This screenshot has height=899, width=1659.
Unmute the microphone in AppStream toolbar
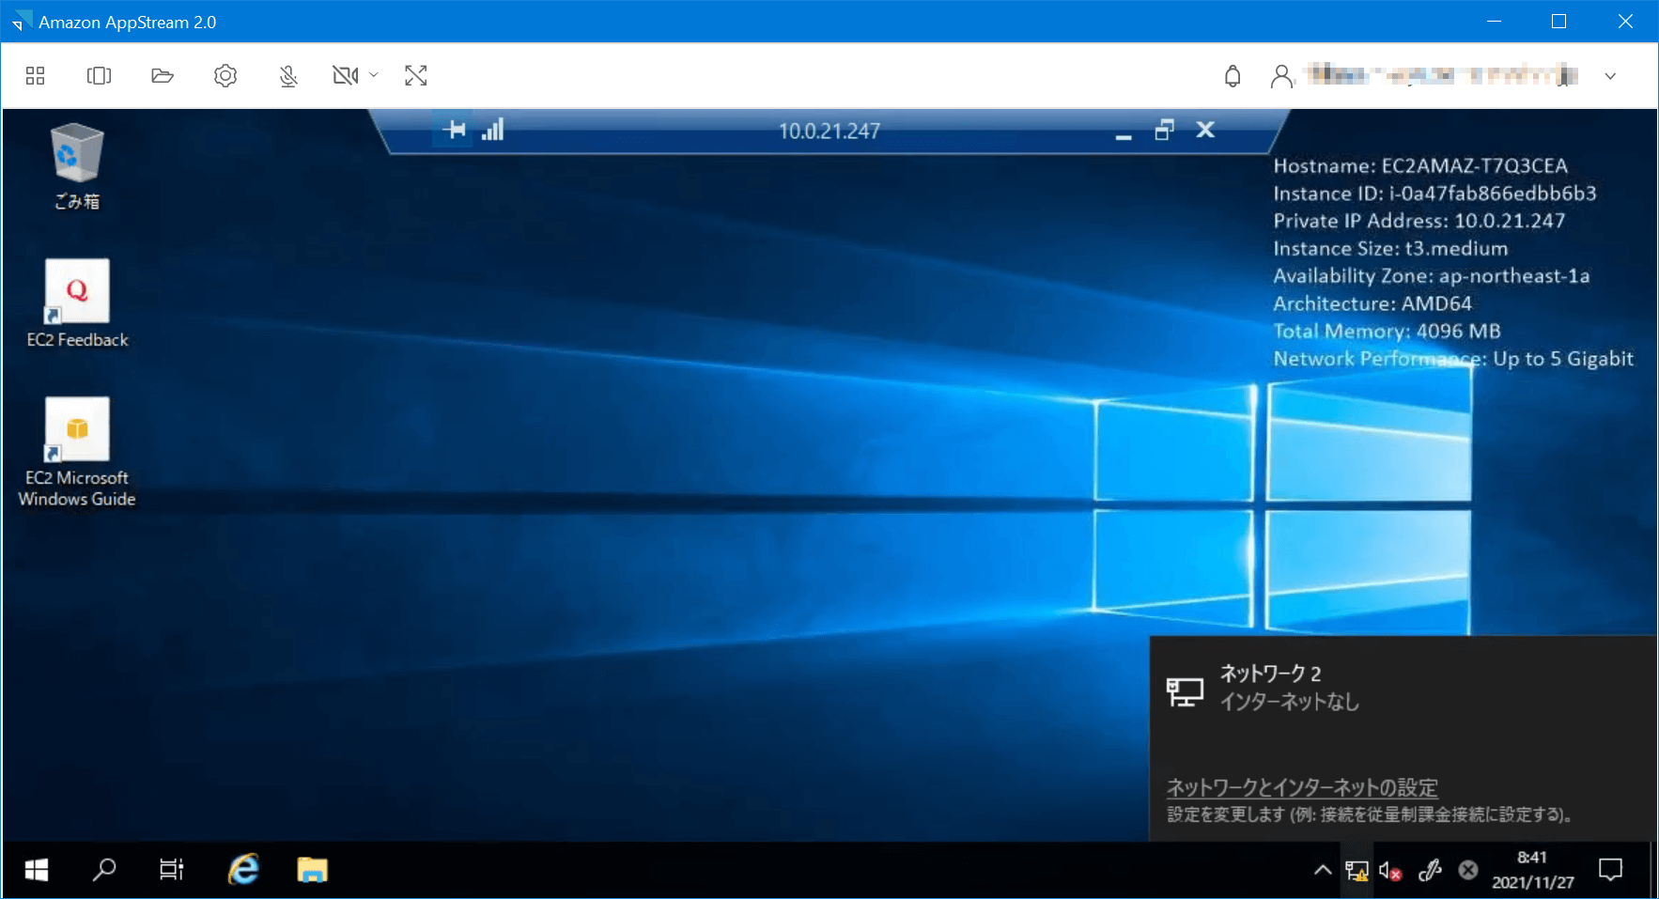287,75
